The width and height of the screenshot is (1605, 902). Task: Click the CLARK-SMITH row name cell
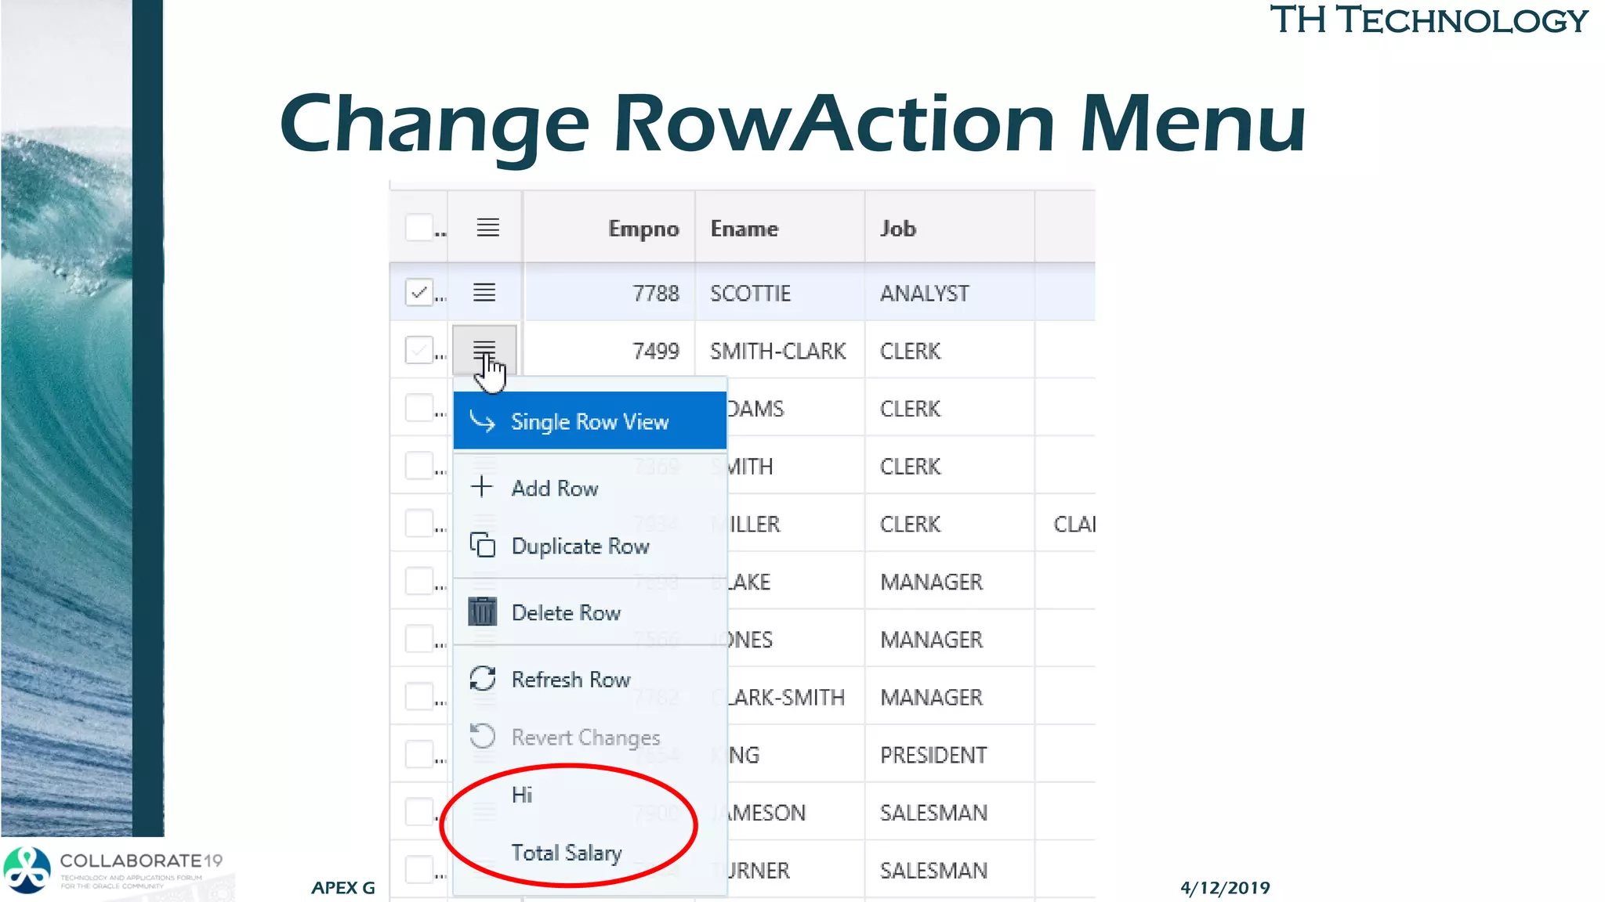[795, 697]
